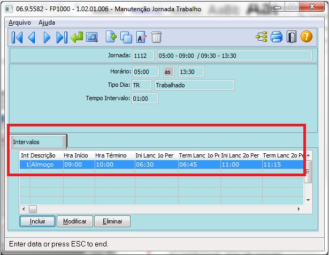Click the Hra Término column header
Image resolution: width=329 pixels, height=255 pixels.
click(x=115, y=155)
